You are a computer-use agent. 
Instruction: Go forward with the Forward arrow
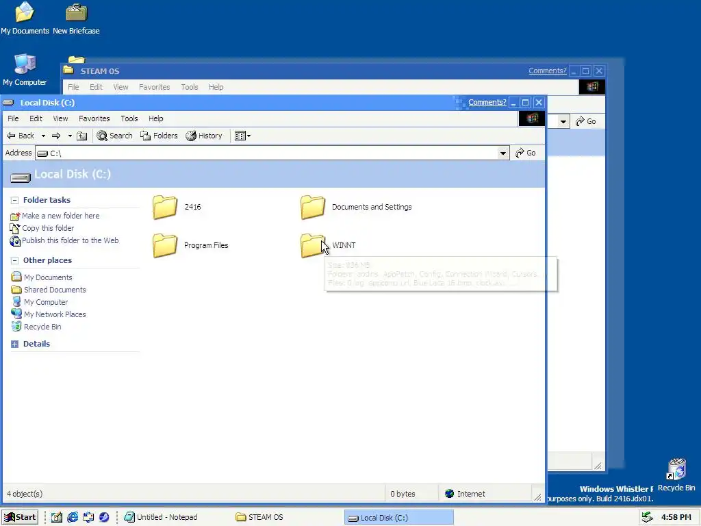tap(56, 136)
